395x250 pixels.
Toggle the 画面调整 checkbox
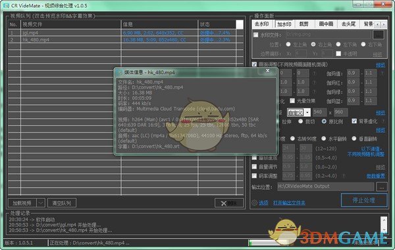254,64
